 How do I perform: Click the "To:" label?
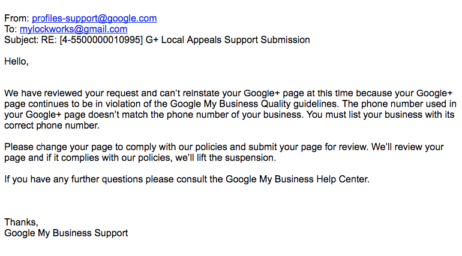point(11,29)
